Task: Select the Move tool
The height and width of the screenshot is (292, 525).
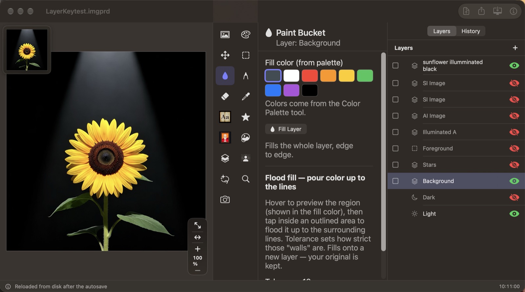Action: pyautogui.click(x=225, y=55)
